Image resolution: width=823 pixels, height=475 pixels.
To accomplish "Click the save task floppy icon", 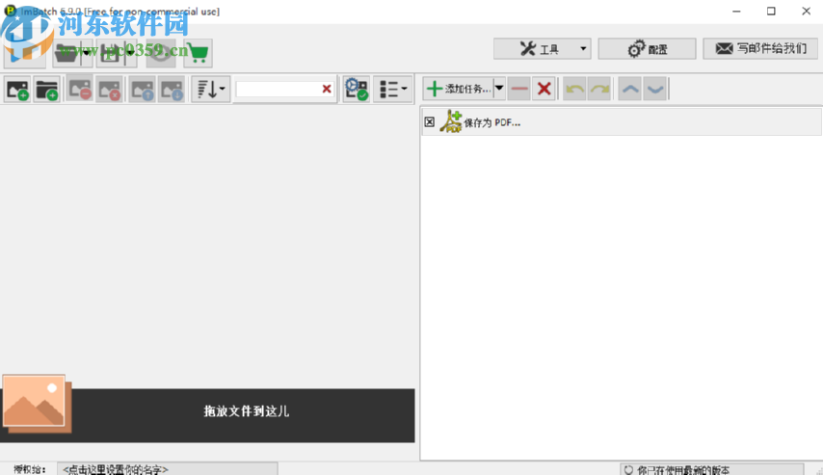I will tap(110, 53).
